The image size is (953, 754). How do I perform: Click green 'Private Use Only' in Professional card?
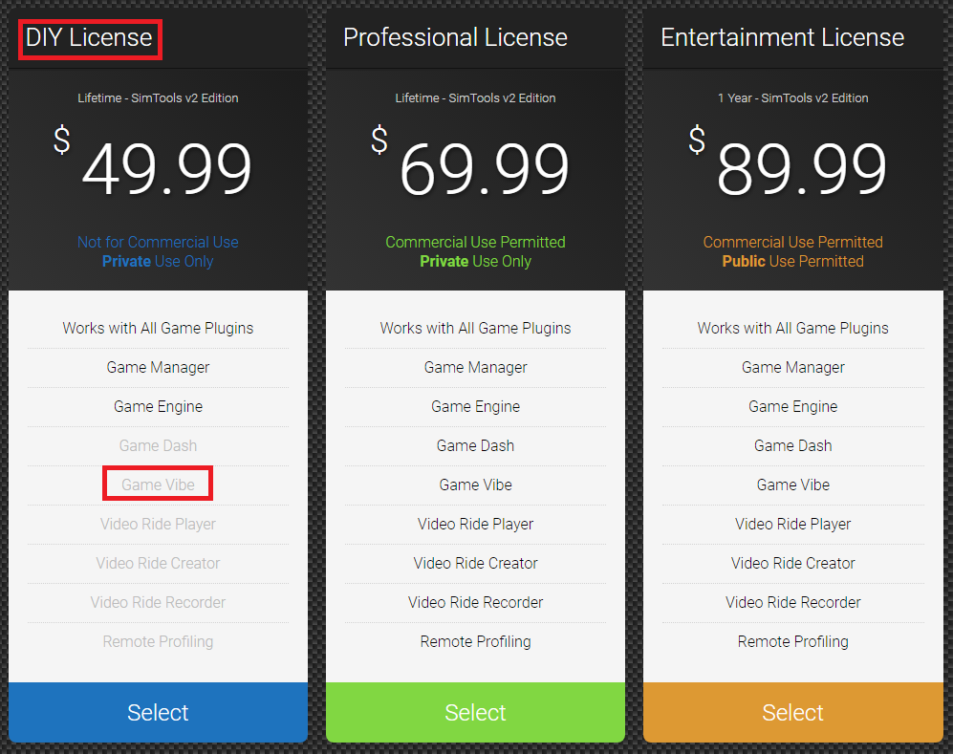(475, 261)
